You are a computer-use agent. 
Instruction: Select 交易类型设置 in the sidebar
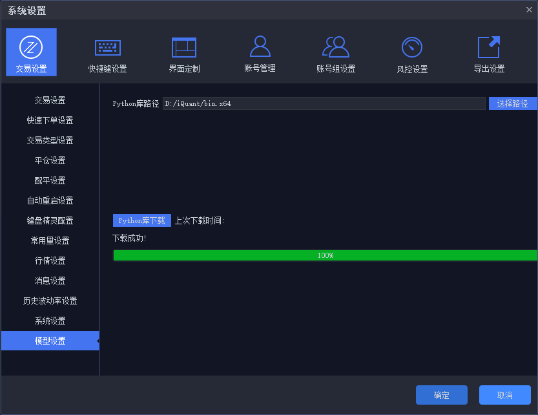[x=50, y=140]
